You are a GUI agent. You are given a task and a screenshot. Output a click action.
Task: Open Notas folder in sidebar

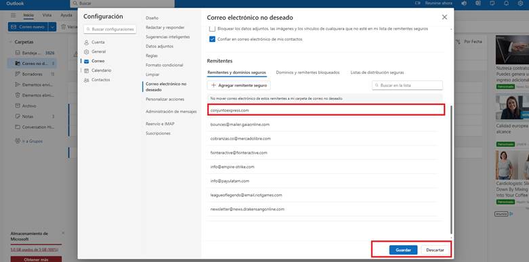[32, 116]
